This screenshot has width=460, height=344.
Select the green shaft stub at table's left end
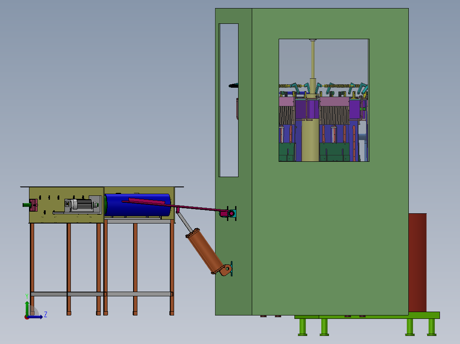27,205
